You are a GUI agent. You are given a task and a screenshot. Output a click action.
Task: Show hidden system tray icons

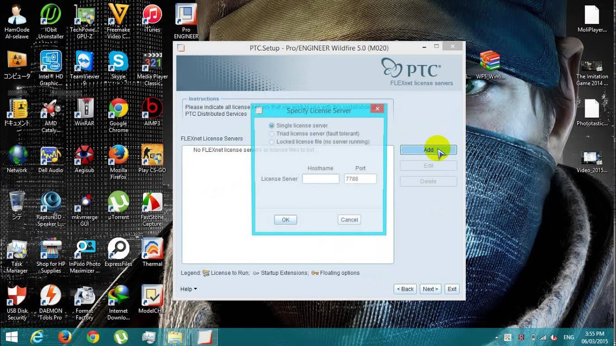pos(496,337)
